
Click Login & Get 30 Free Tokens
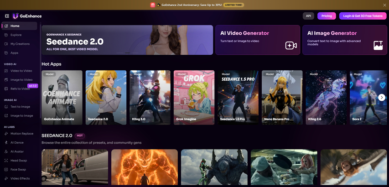pyautogui.click(x=363, y=16)
